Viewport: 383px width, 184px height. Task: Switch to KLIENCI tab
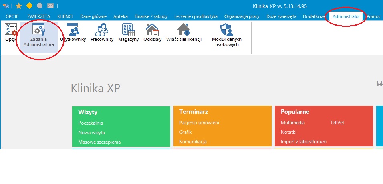point(65,16)
